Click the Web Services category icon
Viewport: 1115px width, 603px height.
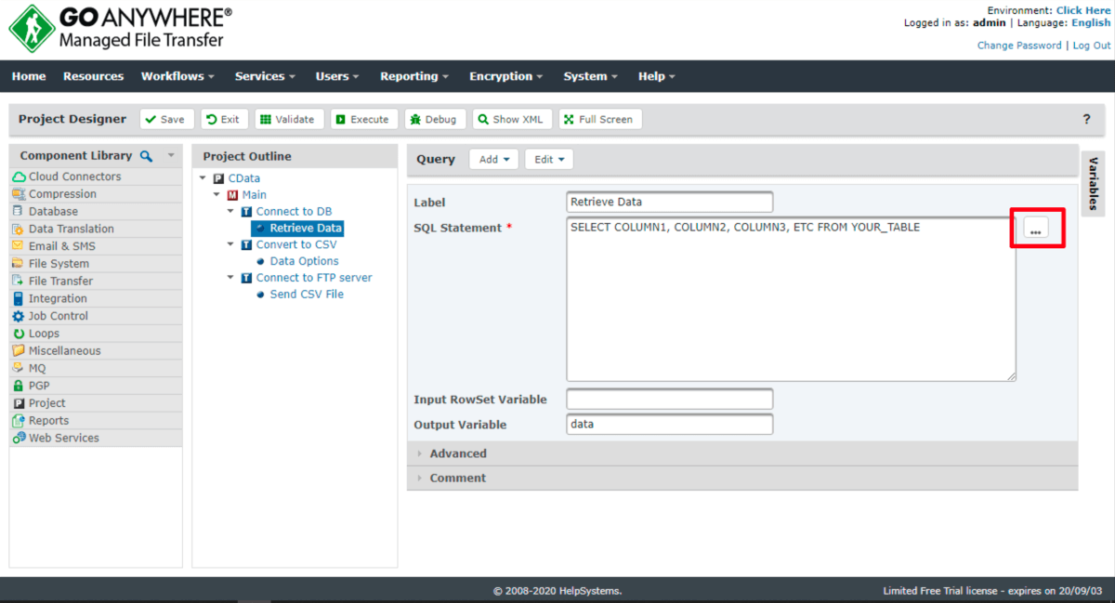tap(20, 438)
